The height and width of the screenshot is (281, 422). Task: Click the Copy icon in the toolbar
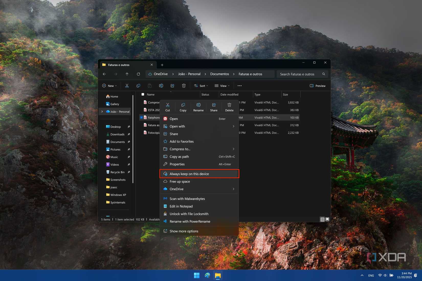tap(138, 86)
